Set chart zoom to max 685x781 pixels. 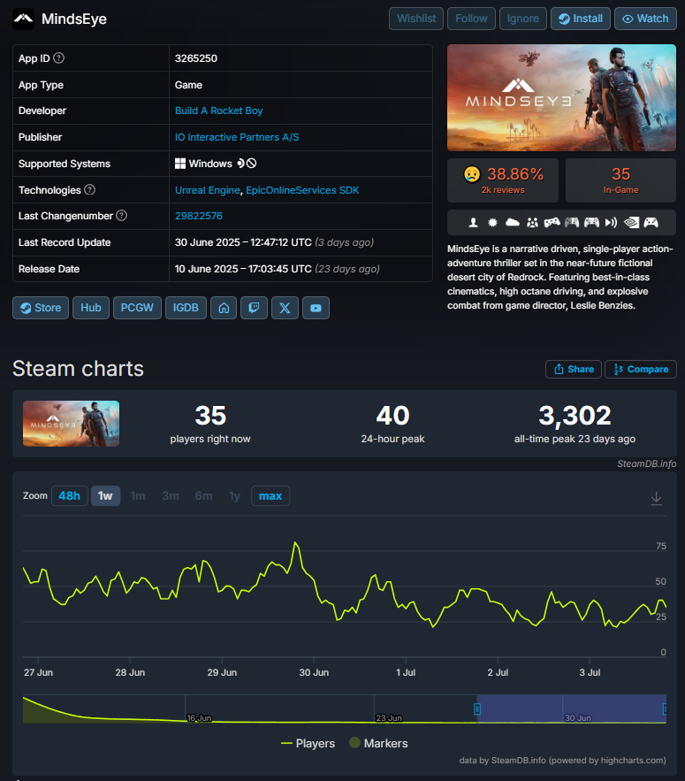pyautogui.click(x=270, y=496)
